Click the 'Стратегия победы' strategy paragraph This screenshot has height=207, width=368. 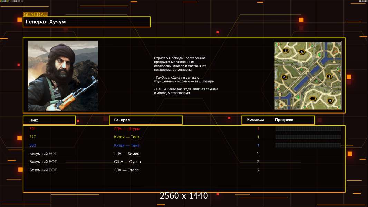point(180,64)
